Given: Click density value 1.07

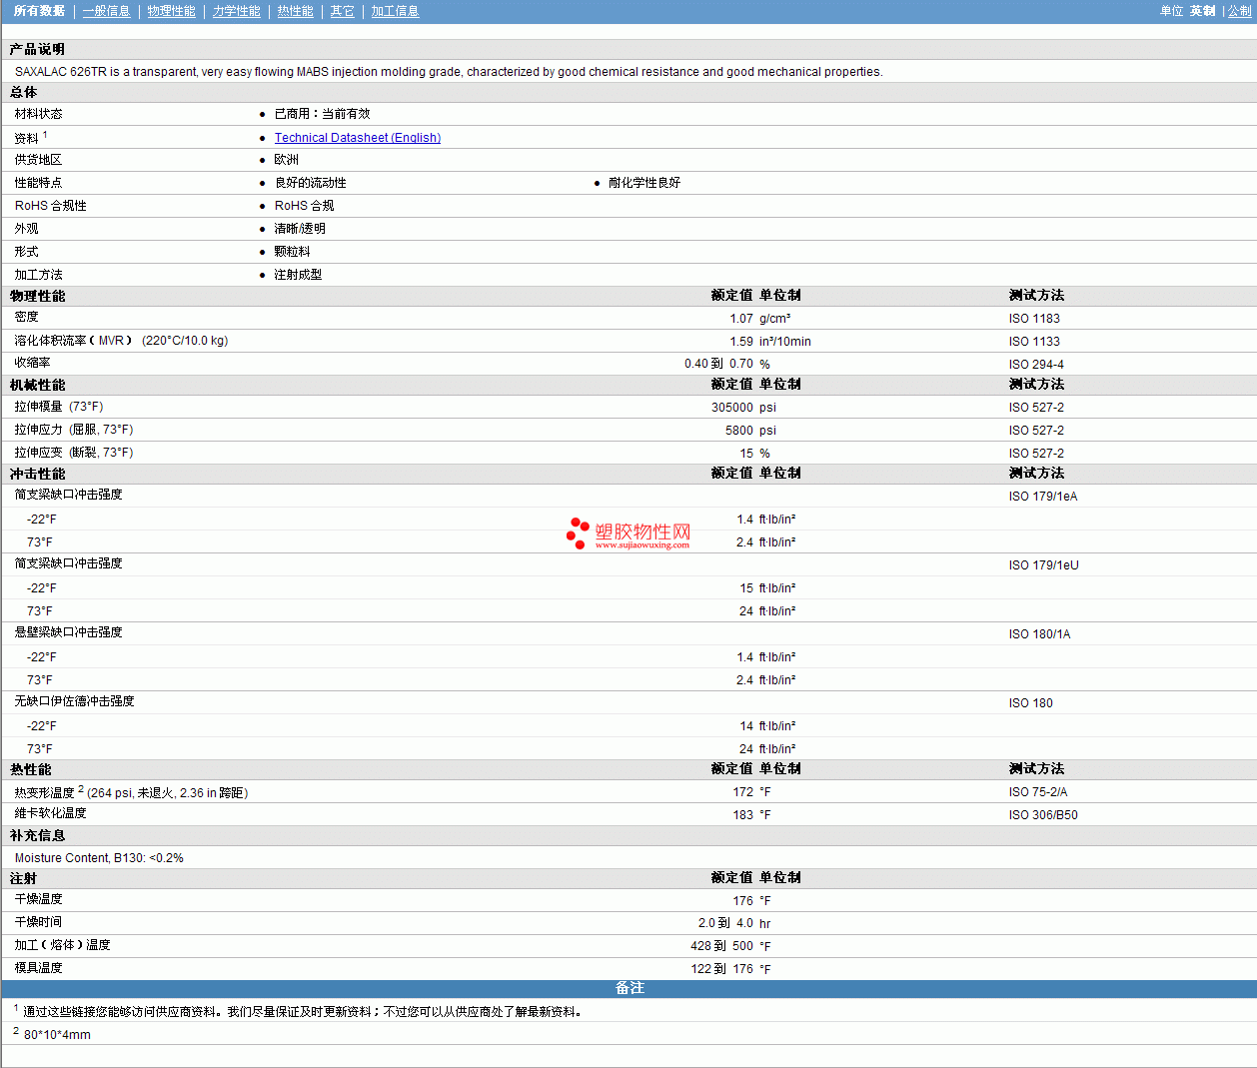Looking at the screenshot, I should pyautogui.click(x=741, y=319).
